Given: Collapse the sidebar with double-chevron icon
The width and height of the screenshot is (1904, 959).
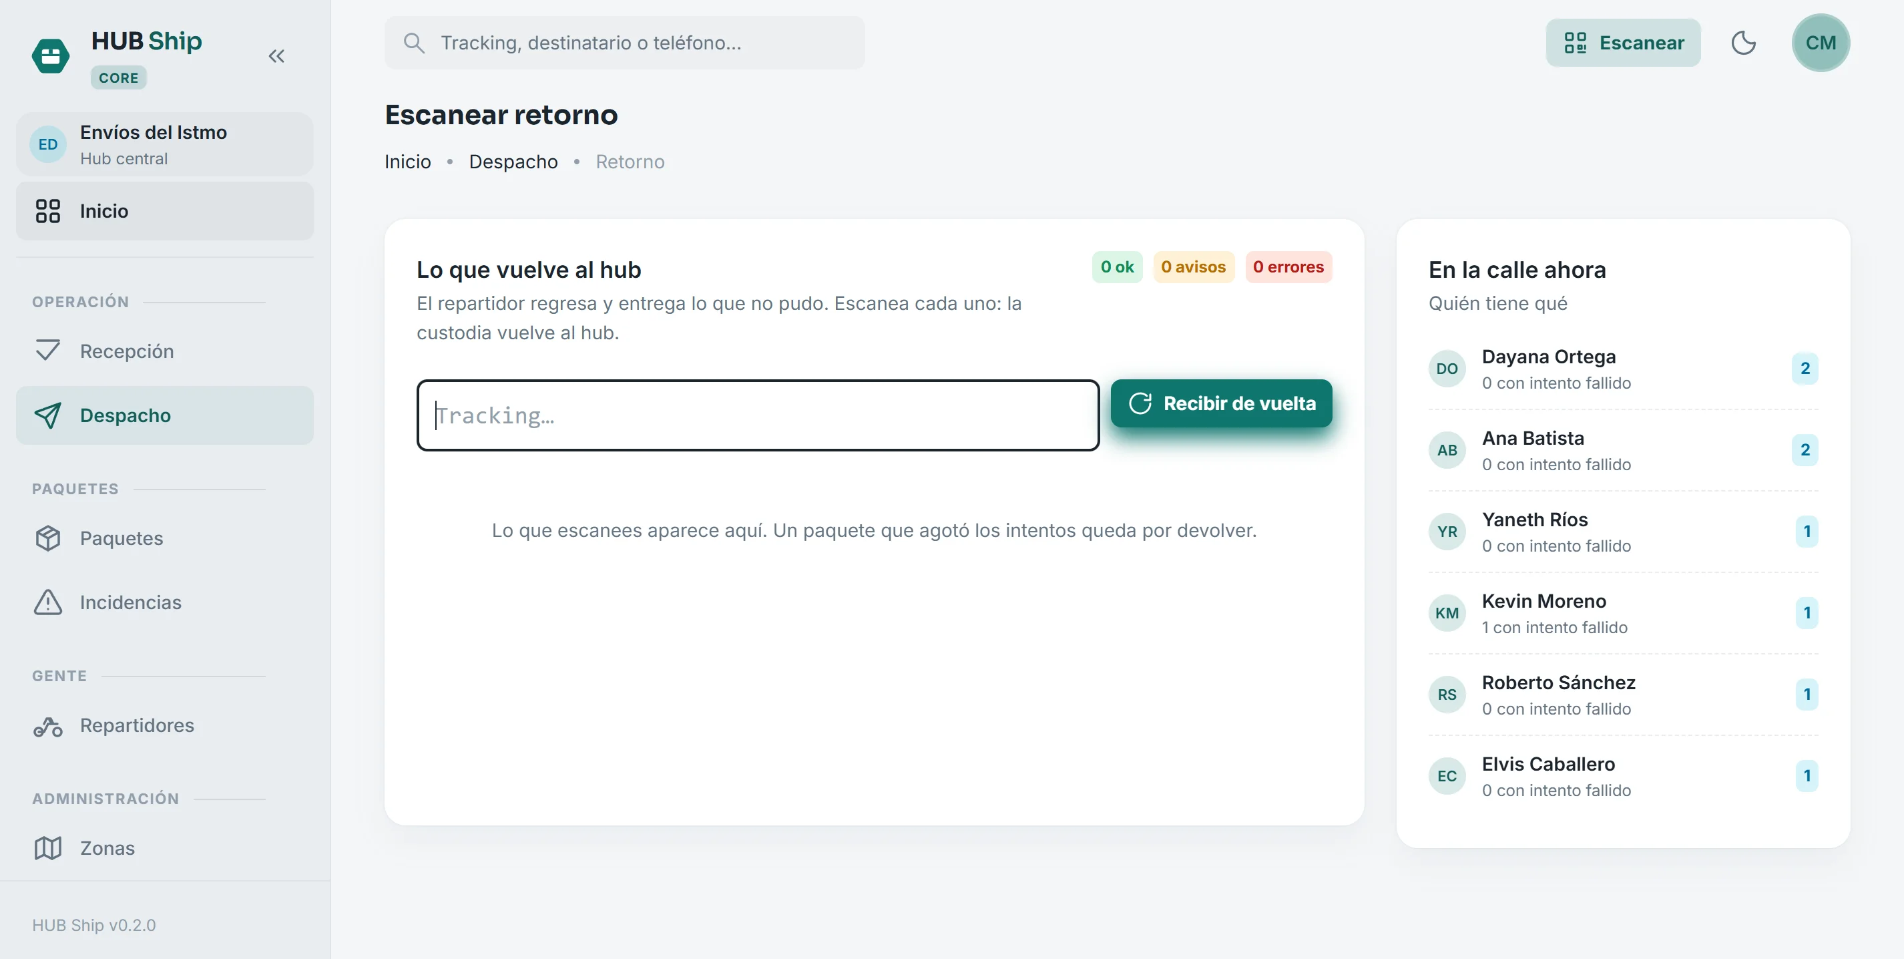Looking at the screenshot, I should 276,56.
